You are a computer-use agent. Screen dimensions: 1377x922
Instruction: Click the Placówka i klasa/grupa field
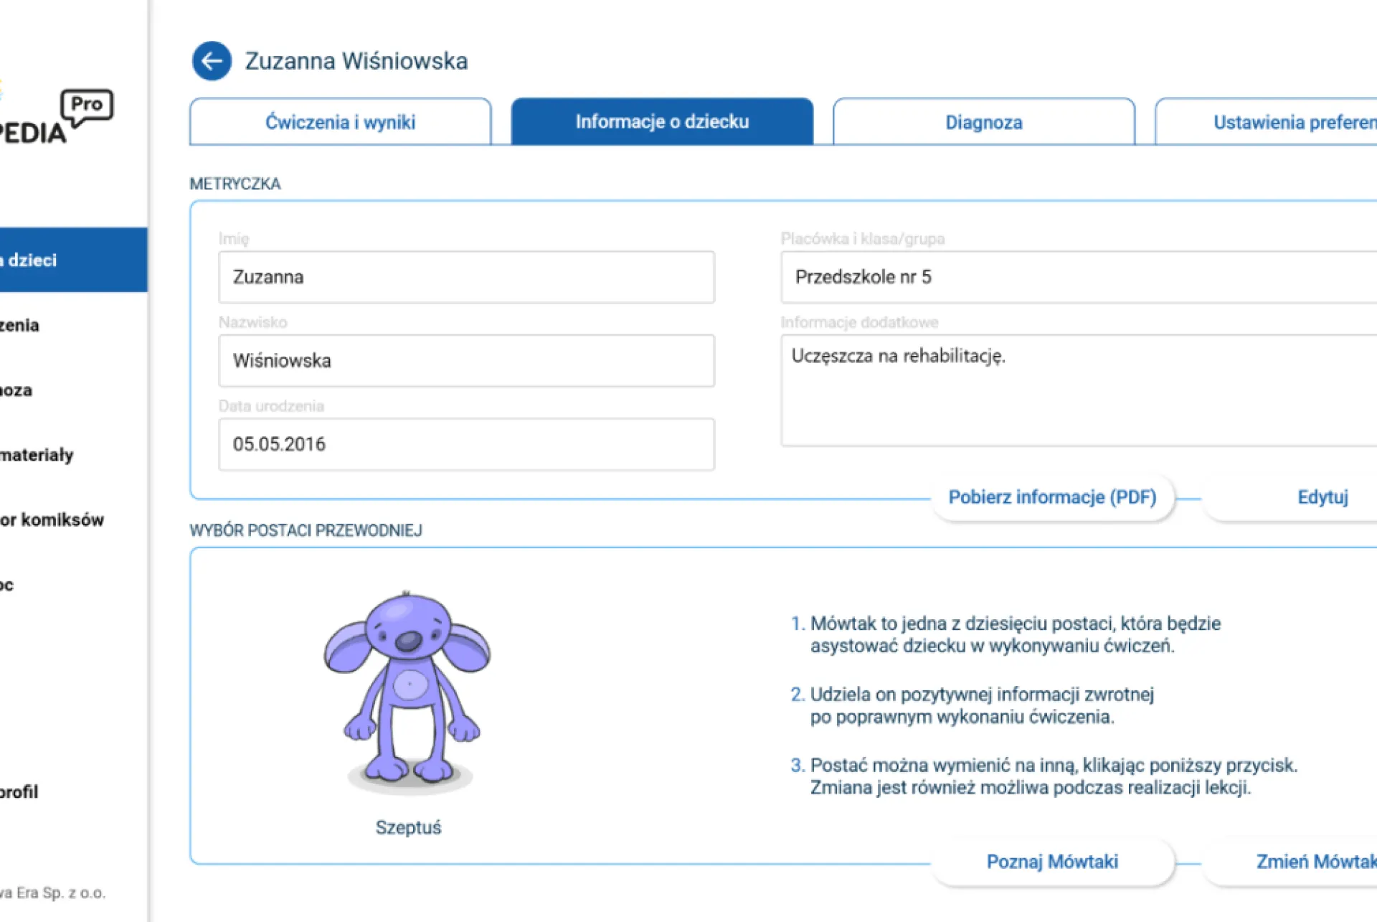(x=1076, y=277)
